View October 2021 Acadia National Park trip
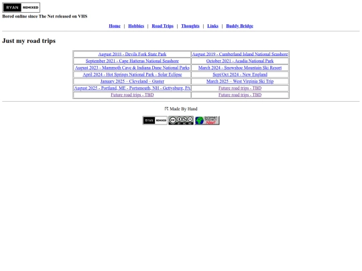The image size is (362, 271). pos(240,61)
